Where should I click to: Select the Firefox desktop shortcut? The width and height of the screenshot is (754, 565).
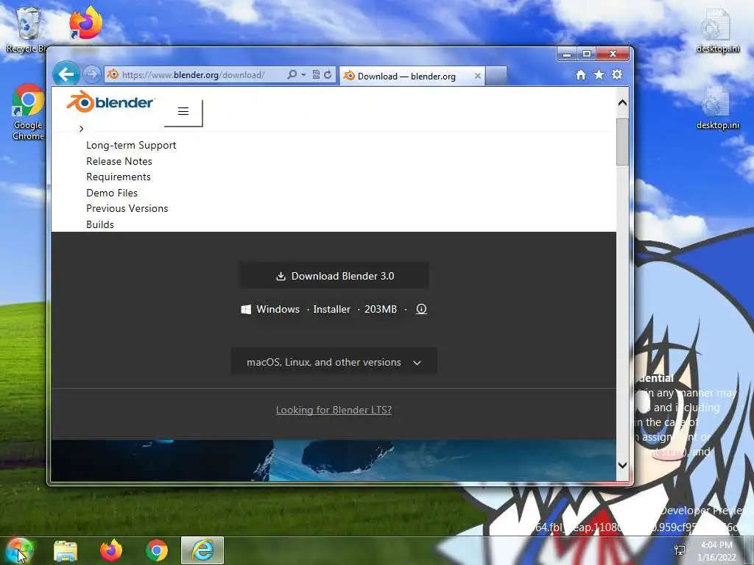85,24
